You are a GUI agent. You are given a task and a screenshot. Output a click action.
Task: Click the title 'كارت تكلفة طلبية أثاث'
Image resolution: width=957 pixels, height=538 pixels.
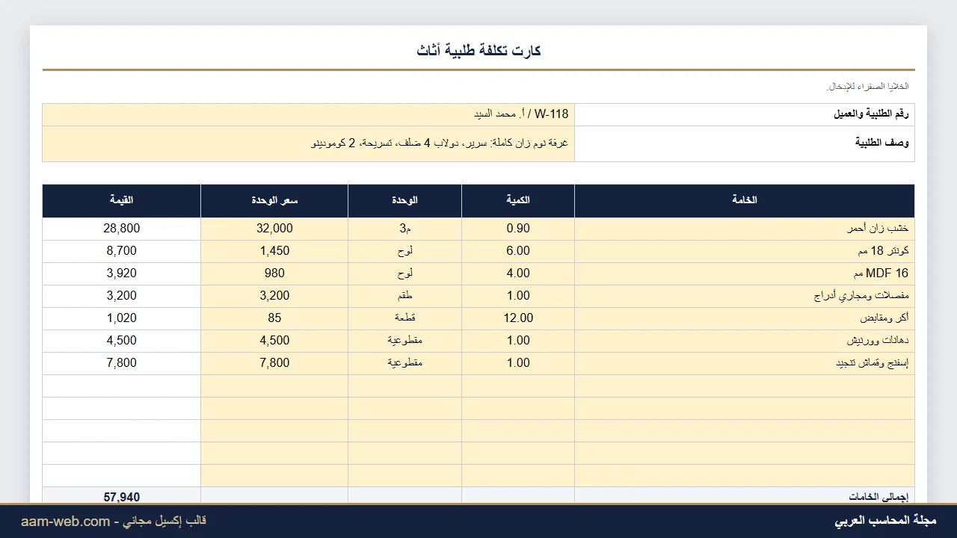478,51
